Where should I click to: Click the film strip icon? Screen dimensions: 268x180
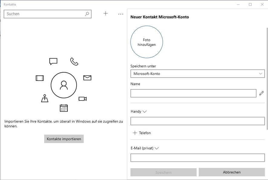click(40, 78)
